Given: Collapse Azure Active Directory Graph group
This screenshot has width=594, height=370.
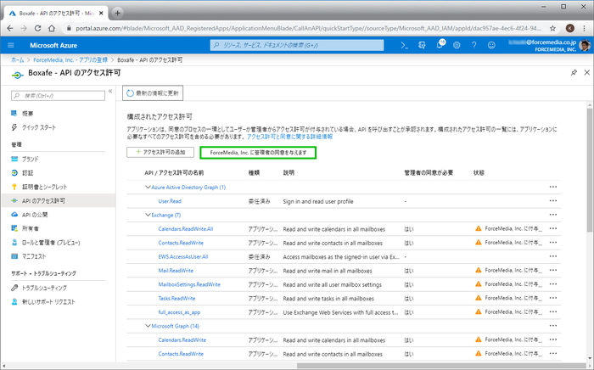Looking at the screenshot, I should coord(148,187).
